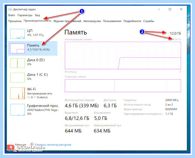The image size is (195, 158).
Task: Select the Wi-Fi graph thumbnail
Action: 17,93
